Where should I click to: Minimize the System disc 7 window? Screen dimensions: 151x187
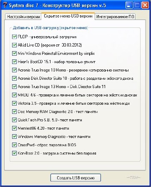(129, 5)
